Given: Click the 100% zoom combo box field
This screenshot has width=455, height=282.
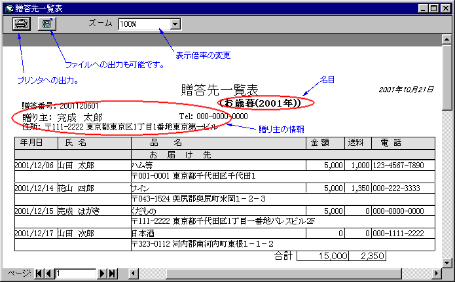Looking at the screenshot, I should click(143, 24).
